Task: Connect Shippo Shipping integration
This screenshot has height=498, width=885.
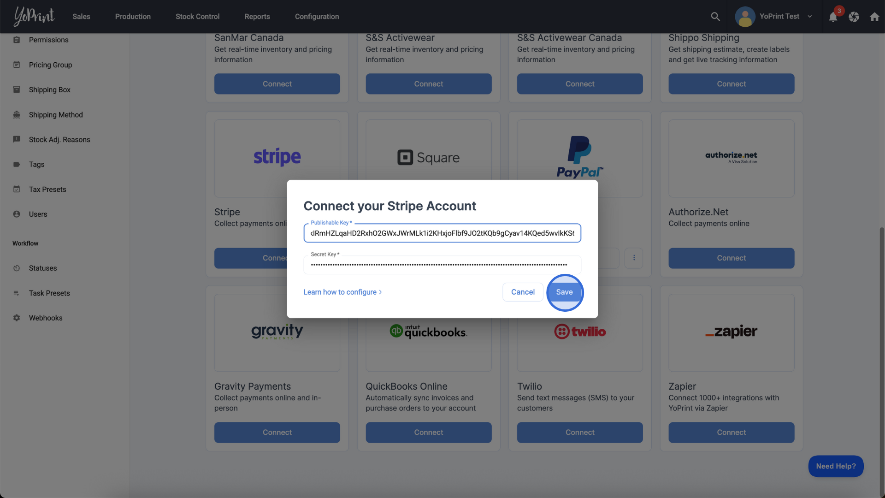Action: [731, 84]
